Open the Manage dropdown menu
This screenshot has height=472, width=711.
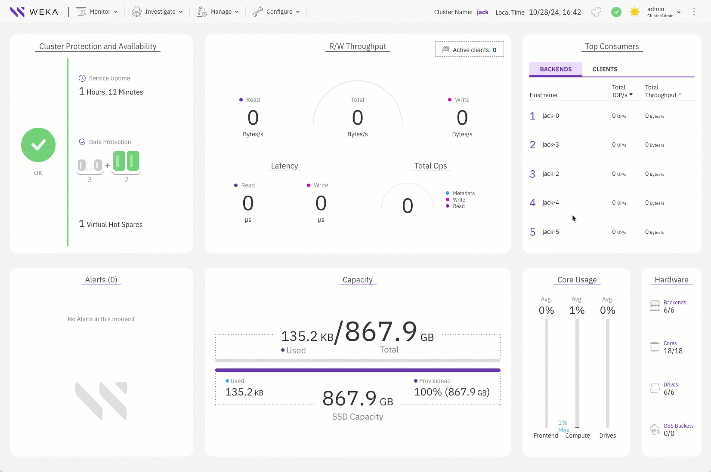[x=217, y=12]
